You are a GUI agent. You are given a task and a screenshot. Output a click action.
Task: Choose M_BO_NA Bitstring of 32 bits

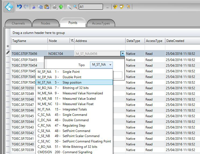point(74,88)
